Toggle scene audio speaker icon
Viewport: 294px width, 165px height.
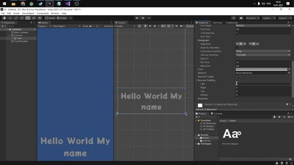[x=150, y=26]
